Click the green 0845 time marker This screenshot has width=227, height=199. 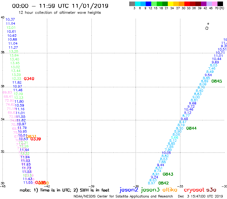(217, 81)
